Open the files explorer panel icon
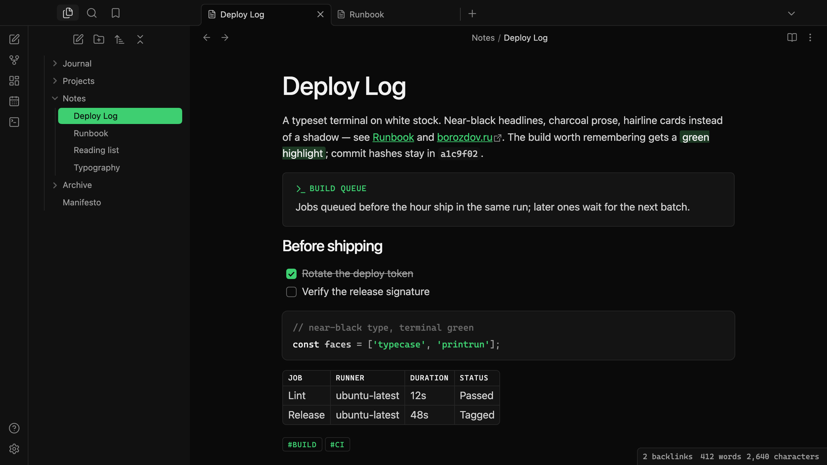827x465 pixels. pos(68,13)
